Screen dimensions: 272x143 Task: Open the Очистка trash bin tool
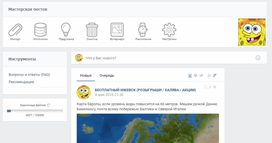(92, 32)
